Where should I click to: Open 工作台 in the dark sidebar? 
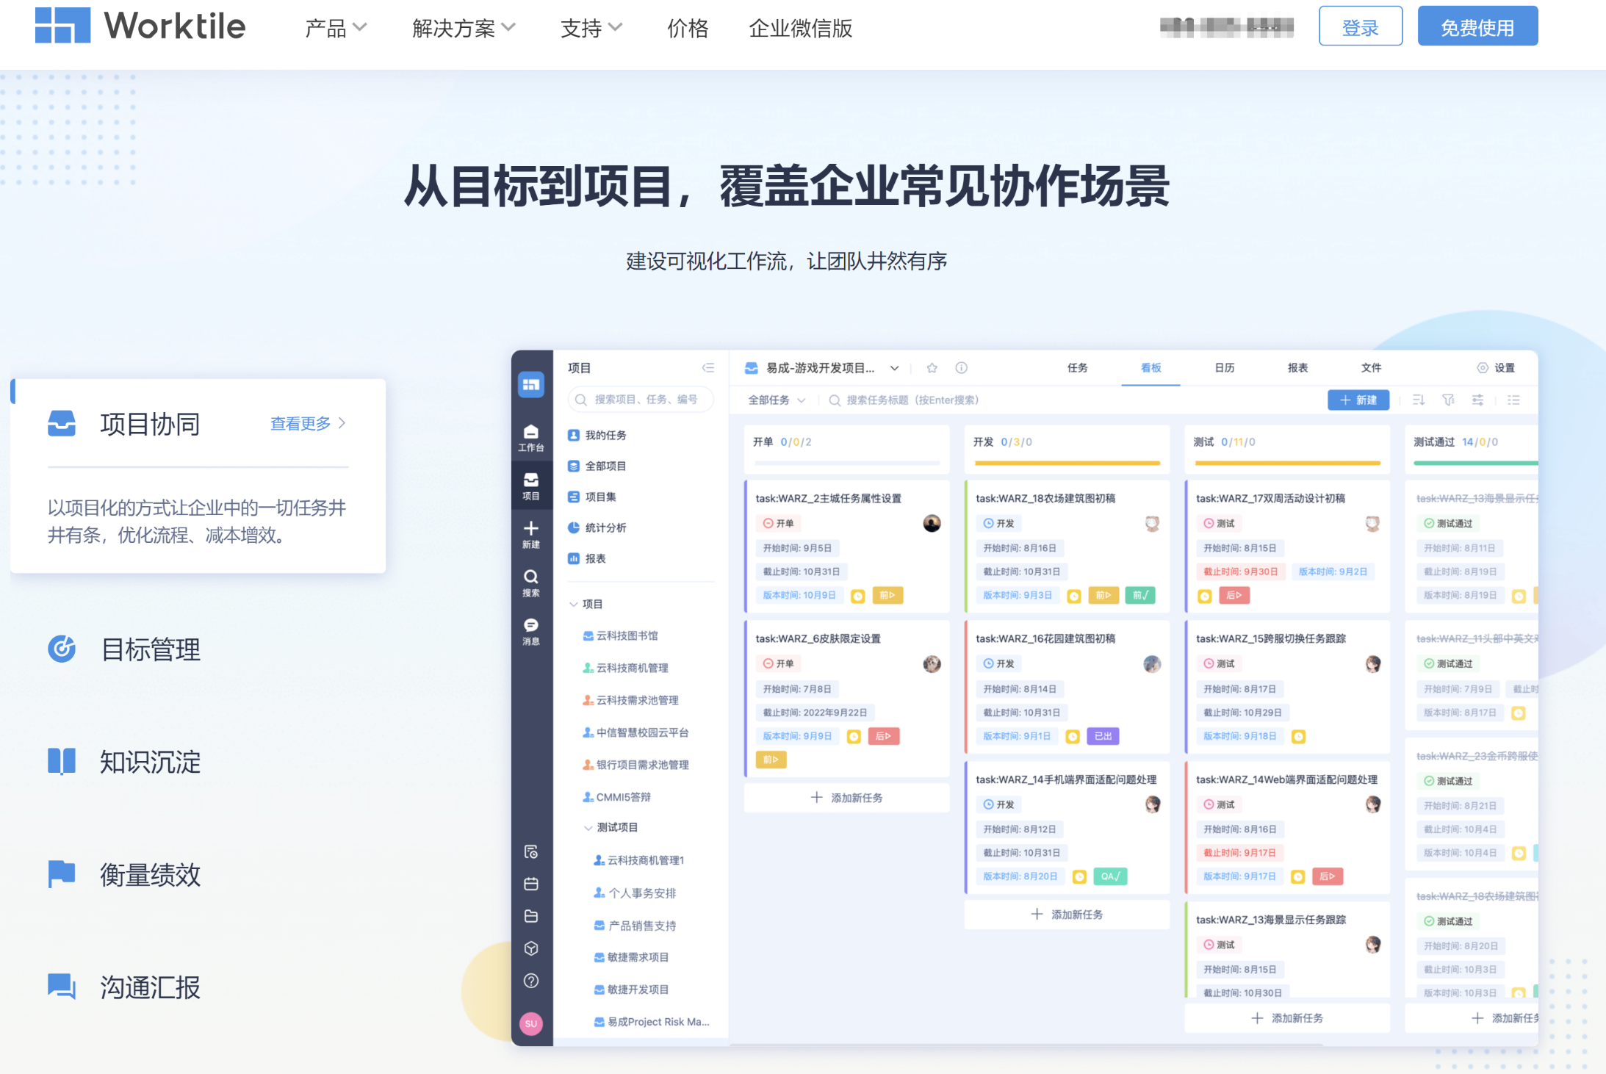531,438
